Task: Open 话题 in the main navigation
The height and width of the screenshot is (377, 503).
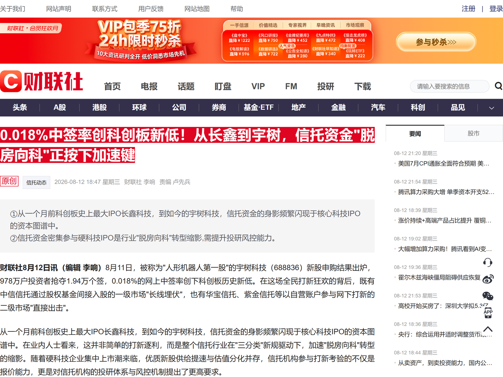Action: (x=186, y=86)
